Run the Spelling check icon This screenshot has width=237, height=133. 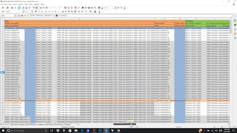[x=33, y=8]
